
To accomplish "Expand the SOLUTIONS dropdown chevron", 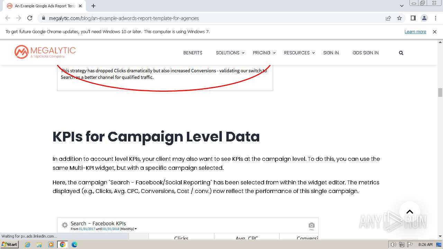I will 243,53.
